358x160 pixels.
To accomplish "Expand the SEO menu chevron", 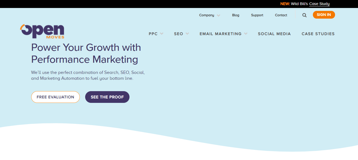I will tap(187, 34).
